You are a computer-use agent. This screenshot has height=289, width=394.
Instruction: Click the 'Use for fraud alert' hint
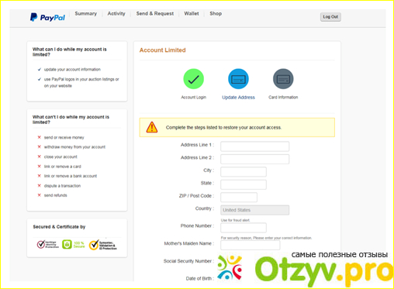235,220
